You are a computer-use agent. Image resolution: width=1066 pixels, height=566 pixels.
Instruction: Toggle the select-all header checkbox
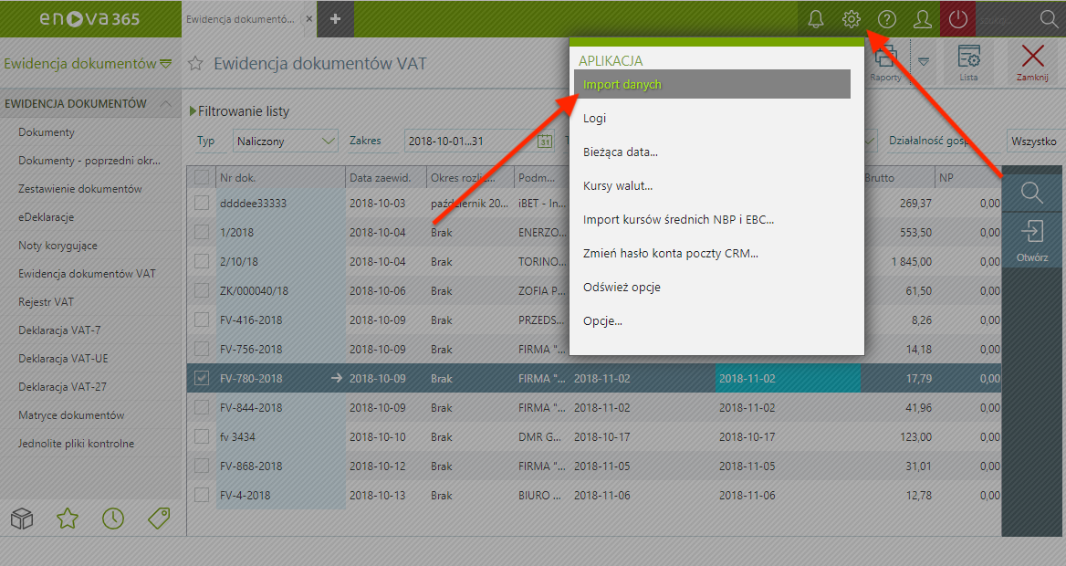coord(202,178)
